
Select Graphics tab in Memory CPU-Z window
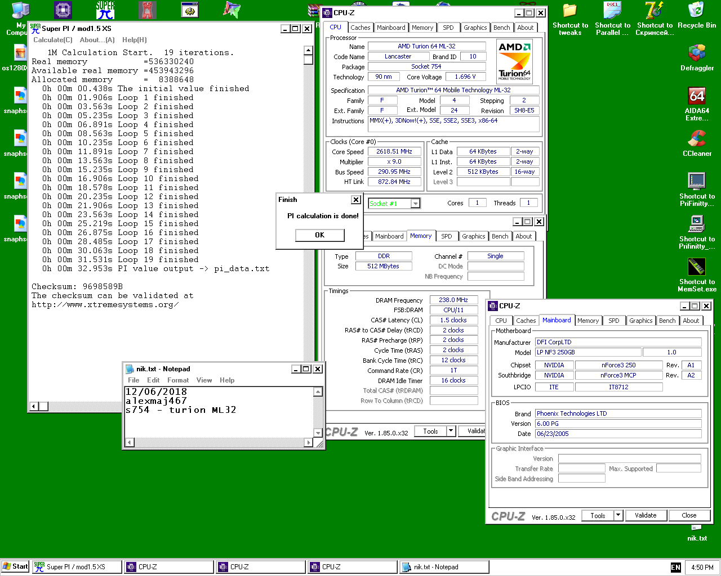473,236
